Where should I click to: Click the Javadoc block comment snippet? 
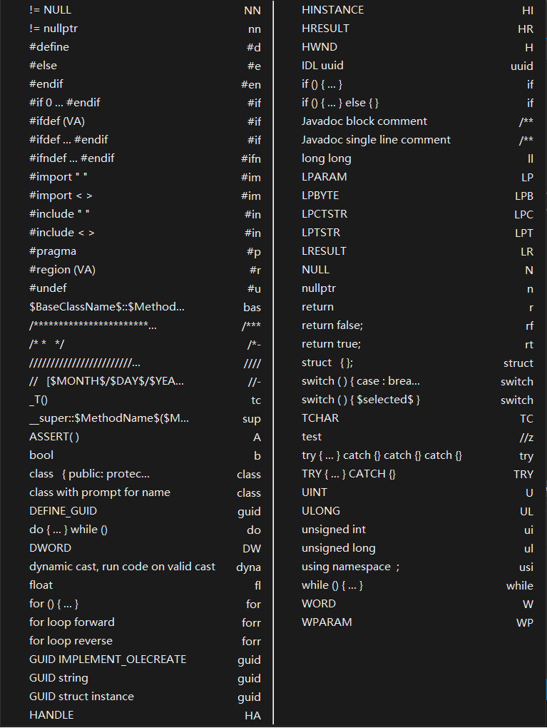364,121
